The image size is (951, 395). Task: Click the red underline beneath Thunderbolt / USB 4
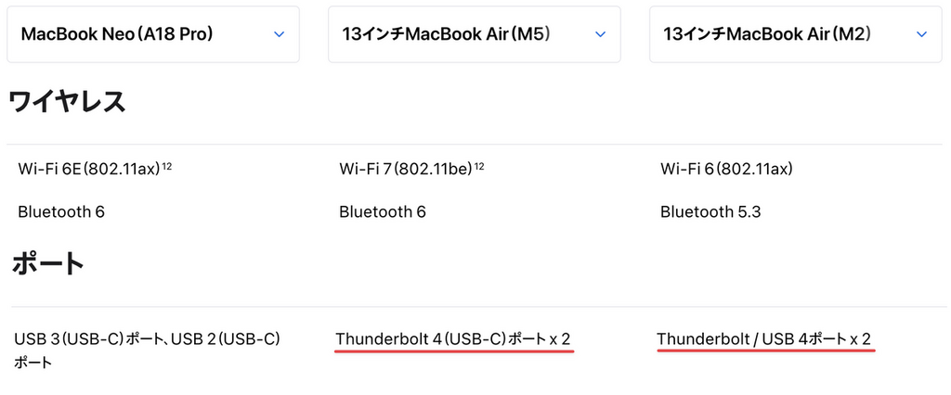pos(766,352)
